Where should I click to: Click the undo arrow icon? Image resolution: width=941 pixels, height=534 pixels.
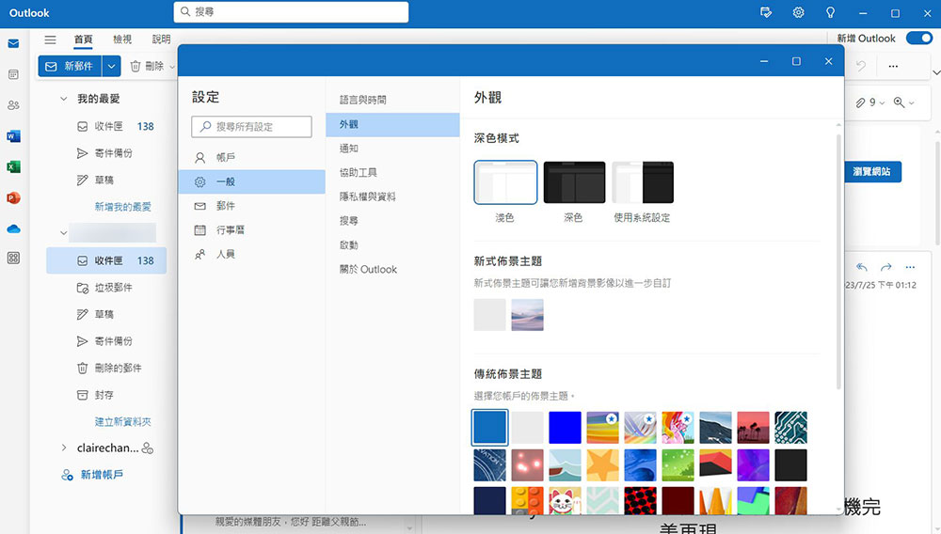click(861, 66)
